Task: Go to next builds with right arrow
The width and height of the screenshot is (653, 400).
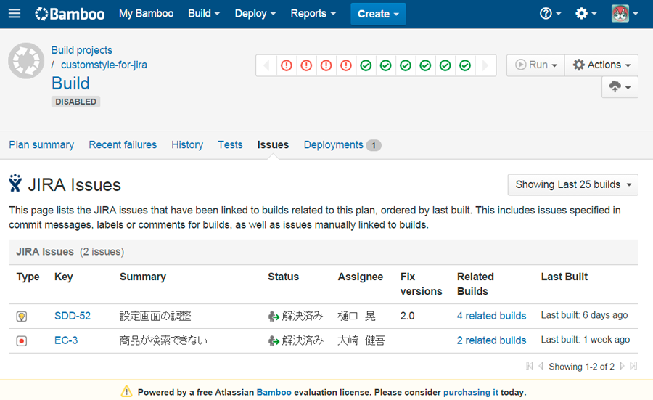Action: pos(485,65)
